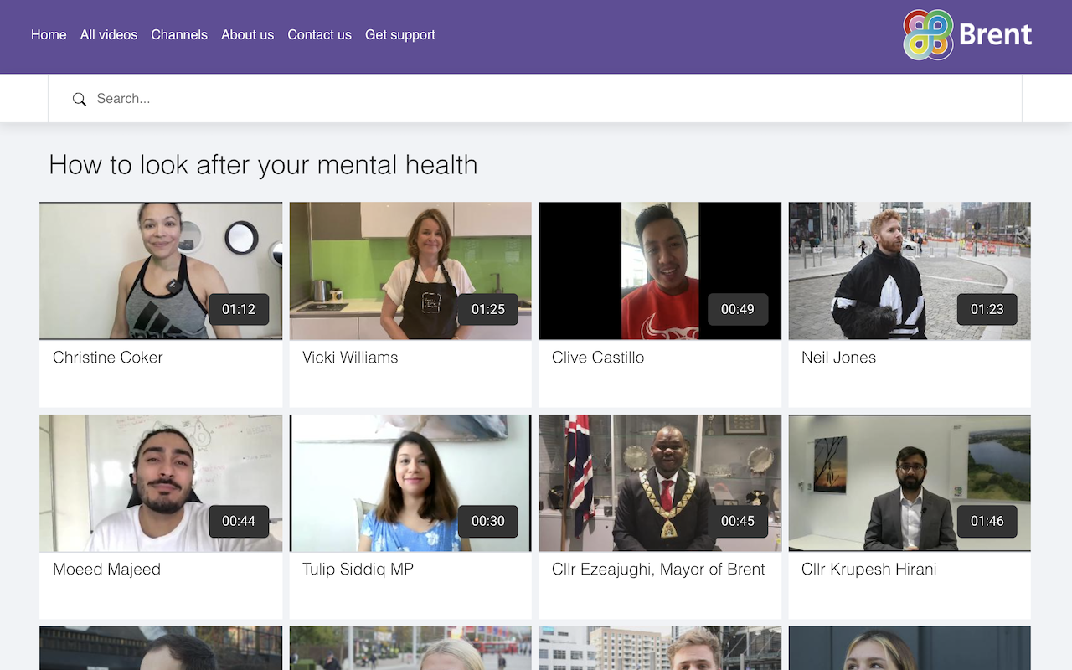The width and height of the screenshot is (1072, 670).
Task: Select the Clive Castillo video thumbnail
Action: [x=660, y=271]
